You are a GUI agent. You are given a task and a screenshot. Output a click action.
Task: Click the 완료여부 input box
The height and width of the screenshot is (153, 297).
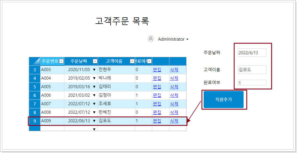(252, 83)
